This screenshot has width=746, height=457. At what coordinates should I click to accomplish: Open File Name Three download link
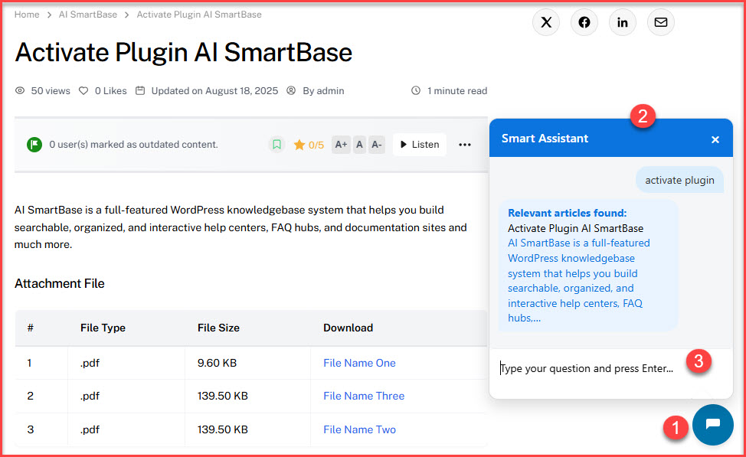pos(364,396)
